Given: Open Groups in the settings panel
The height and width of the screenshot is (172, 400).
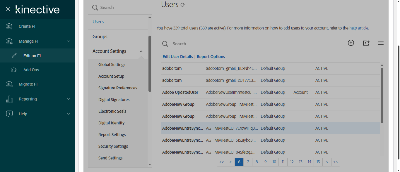Looking at the screenshot, I should pyautogui.click(x=100, y=37).
